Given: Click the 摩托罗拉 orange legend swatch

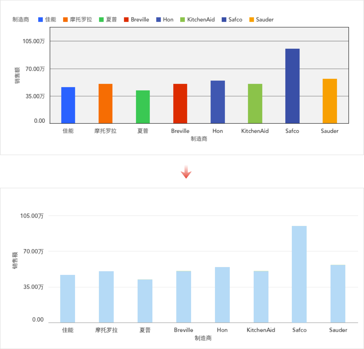Looking at the screenshot, I should 65,20.
